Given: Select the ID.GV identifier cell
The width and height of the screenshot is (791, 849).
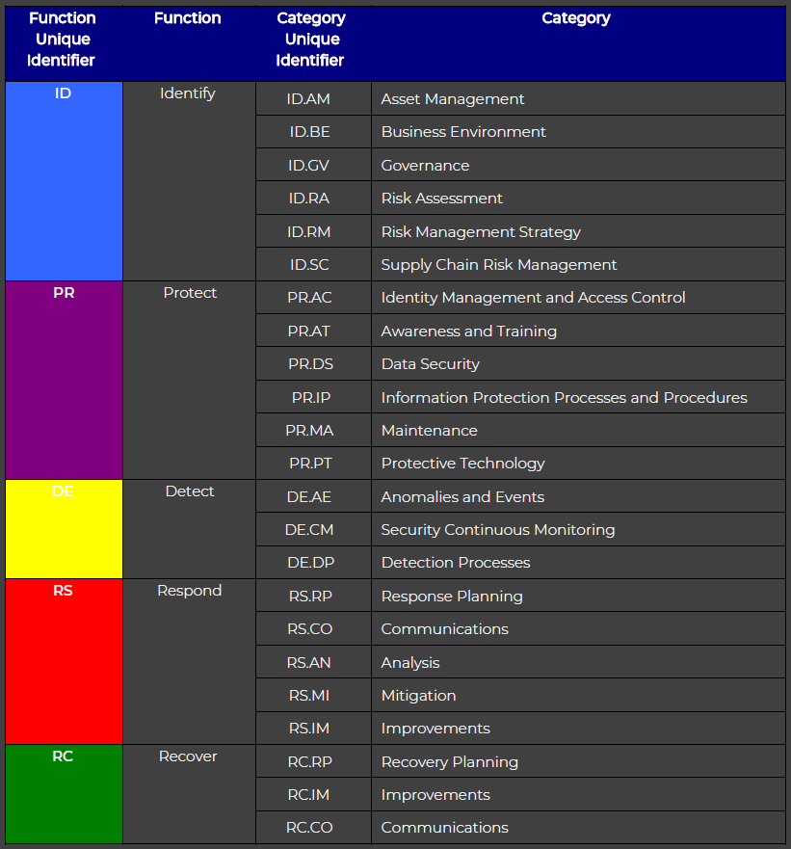Looking at the screenshot, I should coord(313,165).
